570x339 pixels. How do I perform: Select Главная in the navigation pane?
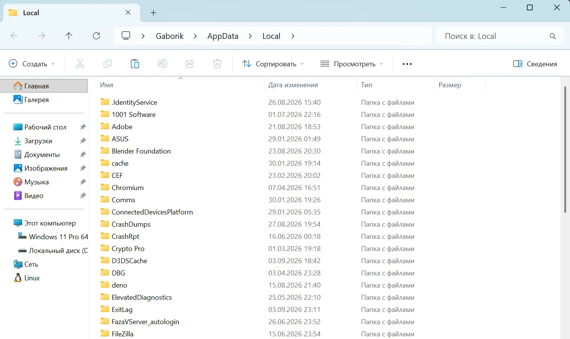click(x=44, y=86)
